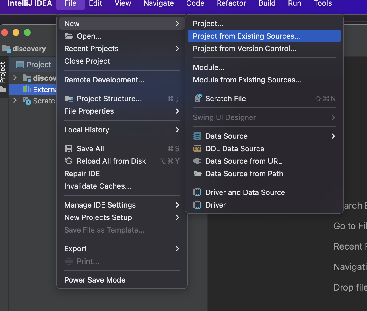Click the Driver and Data Source icon
Image resolution: width=367 pixels, height=311 pixels.
(197, 192)
